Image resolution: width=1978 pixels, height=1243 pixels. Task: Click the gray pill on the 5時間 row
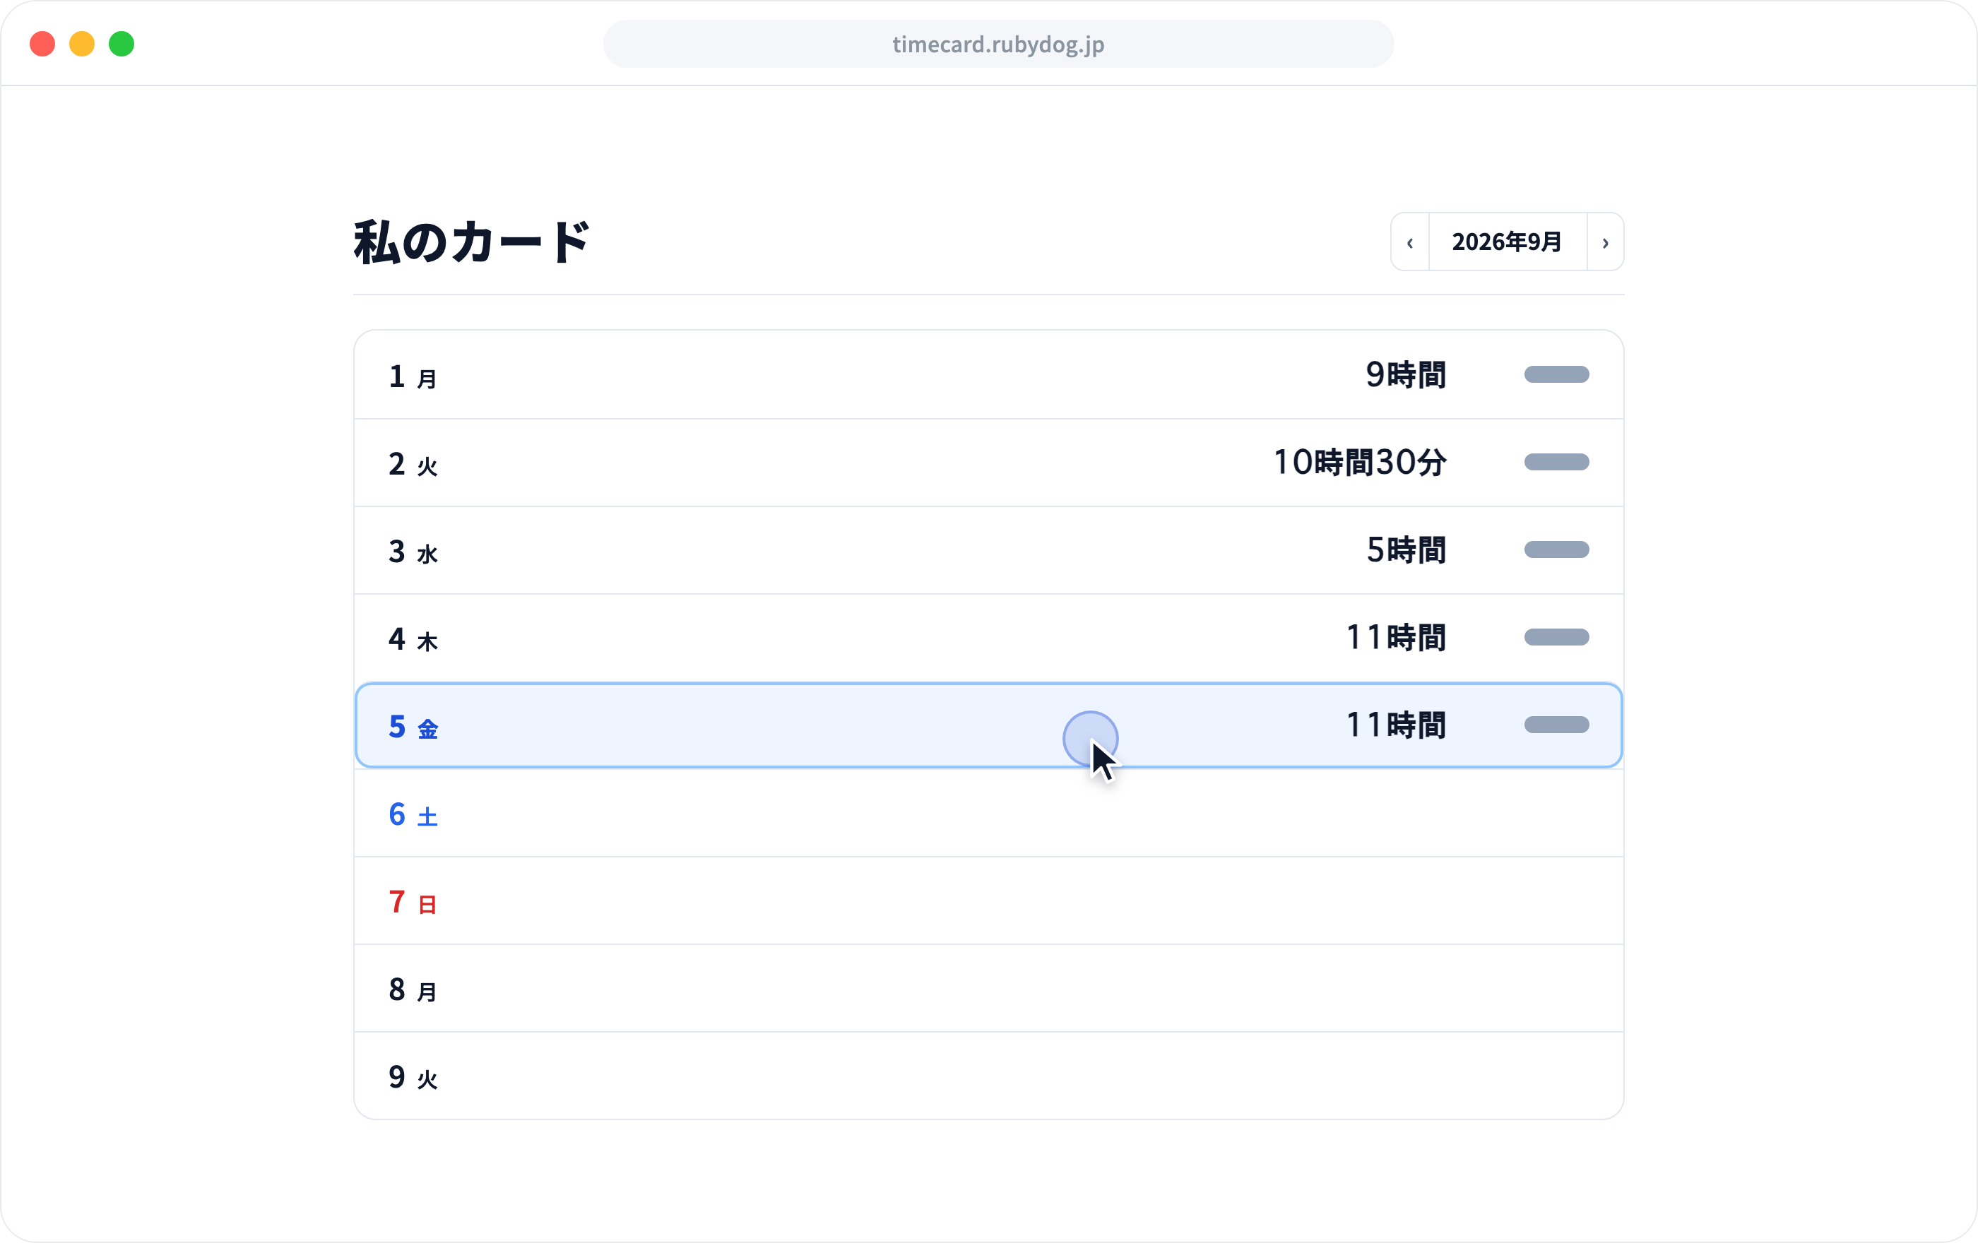pos(1556,549)
